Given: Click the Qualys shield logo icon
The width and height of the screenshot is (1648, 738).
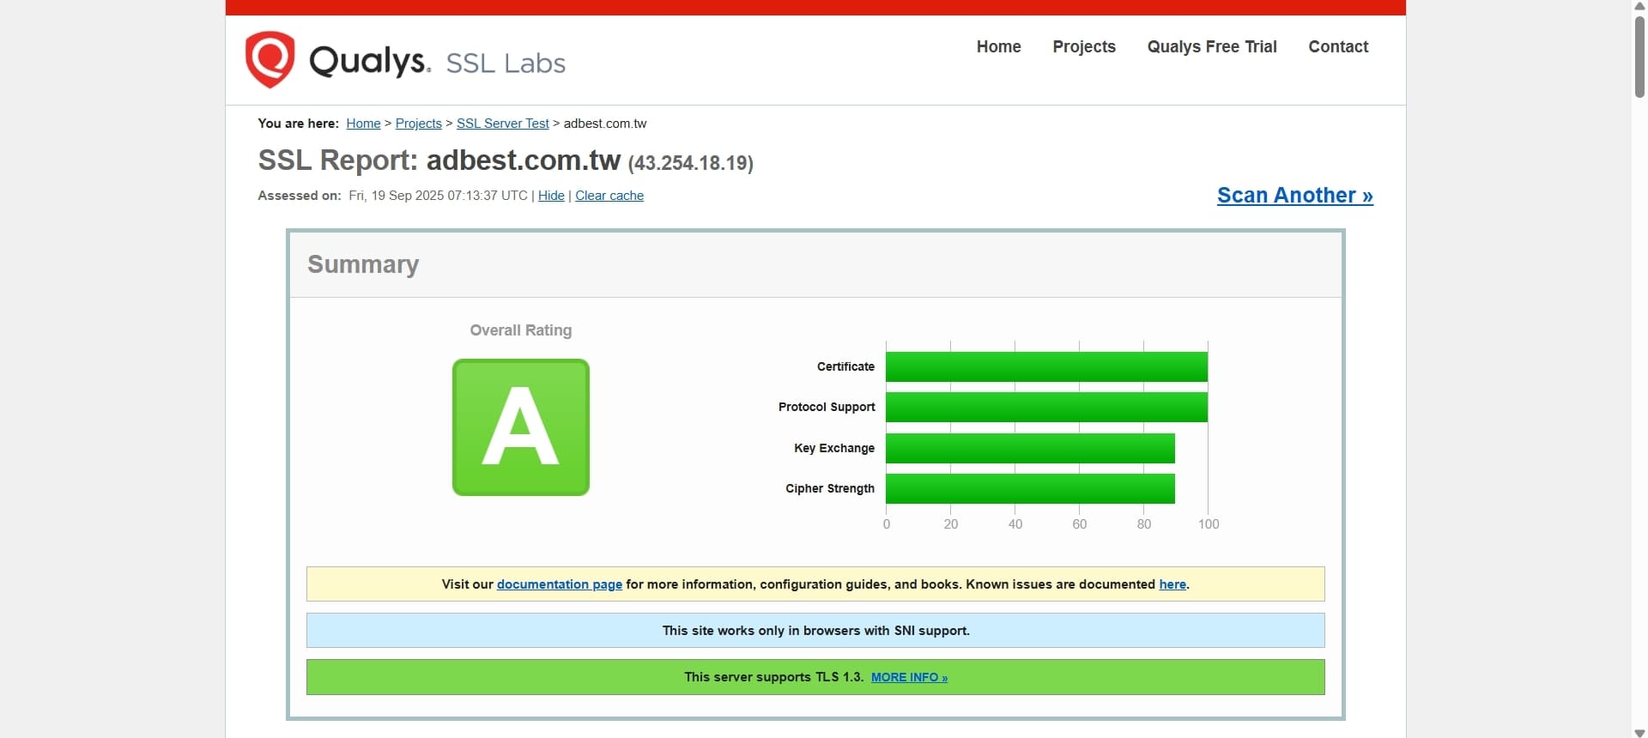Looking at the screenshot, I should pos(270,59).
